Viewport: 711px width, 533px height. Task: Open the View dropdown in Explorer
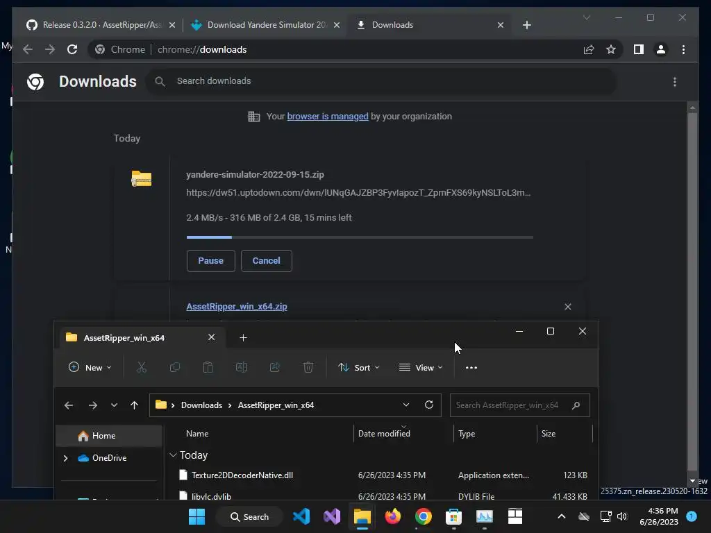[420, 368]
